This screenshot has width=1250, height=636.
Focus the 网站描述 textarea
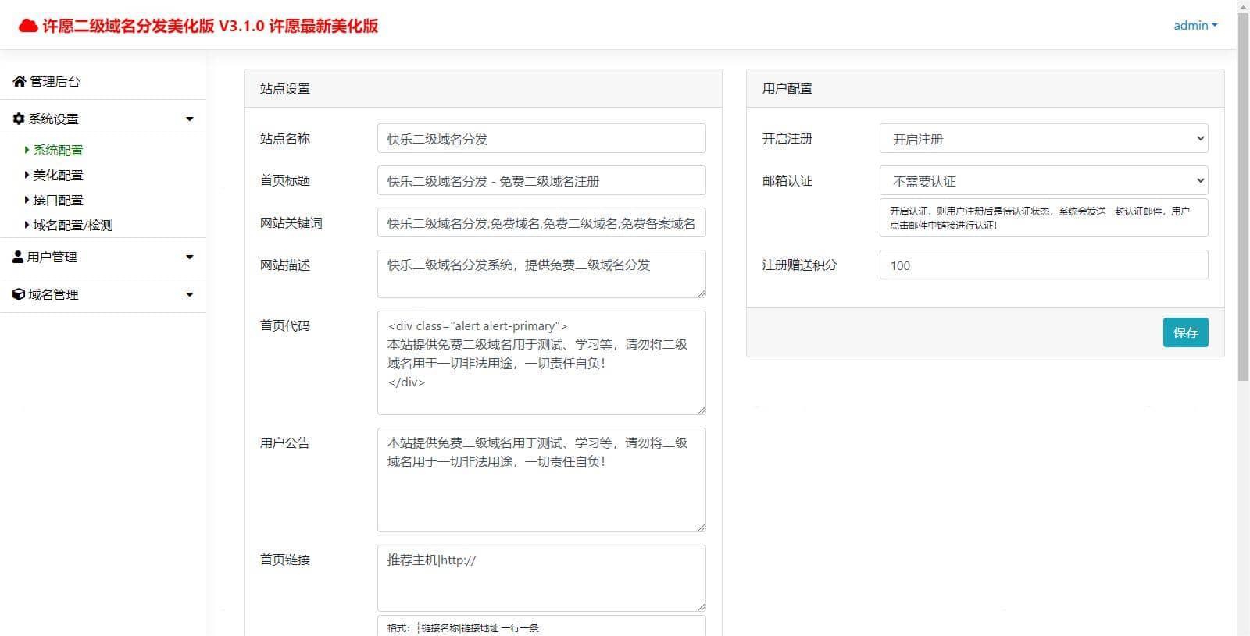point(541,274)
